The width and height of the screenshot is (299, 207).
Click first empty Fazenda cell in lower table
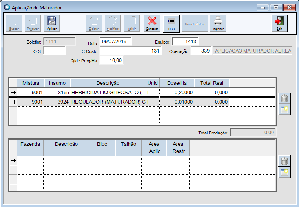click(30, 161)
